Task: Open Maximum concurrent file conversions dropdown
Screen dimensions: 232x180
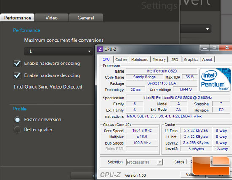Action: pyautogui.click(x=59, y=51)
